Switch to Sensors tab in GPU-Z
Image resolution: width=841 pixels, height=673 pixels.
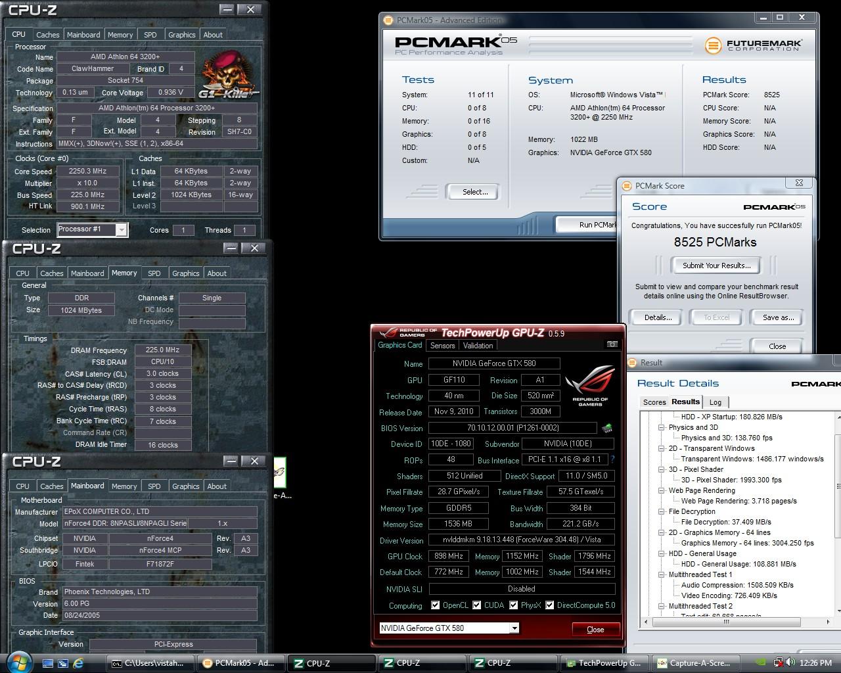(442, 345)
